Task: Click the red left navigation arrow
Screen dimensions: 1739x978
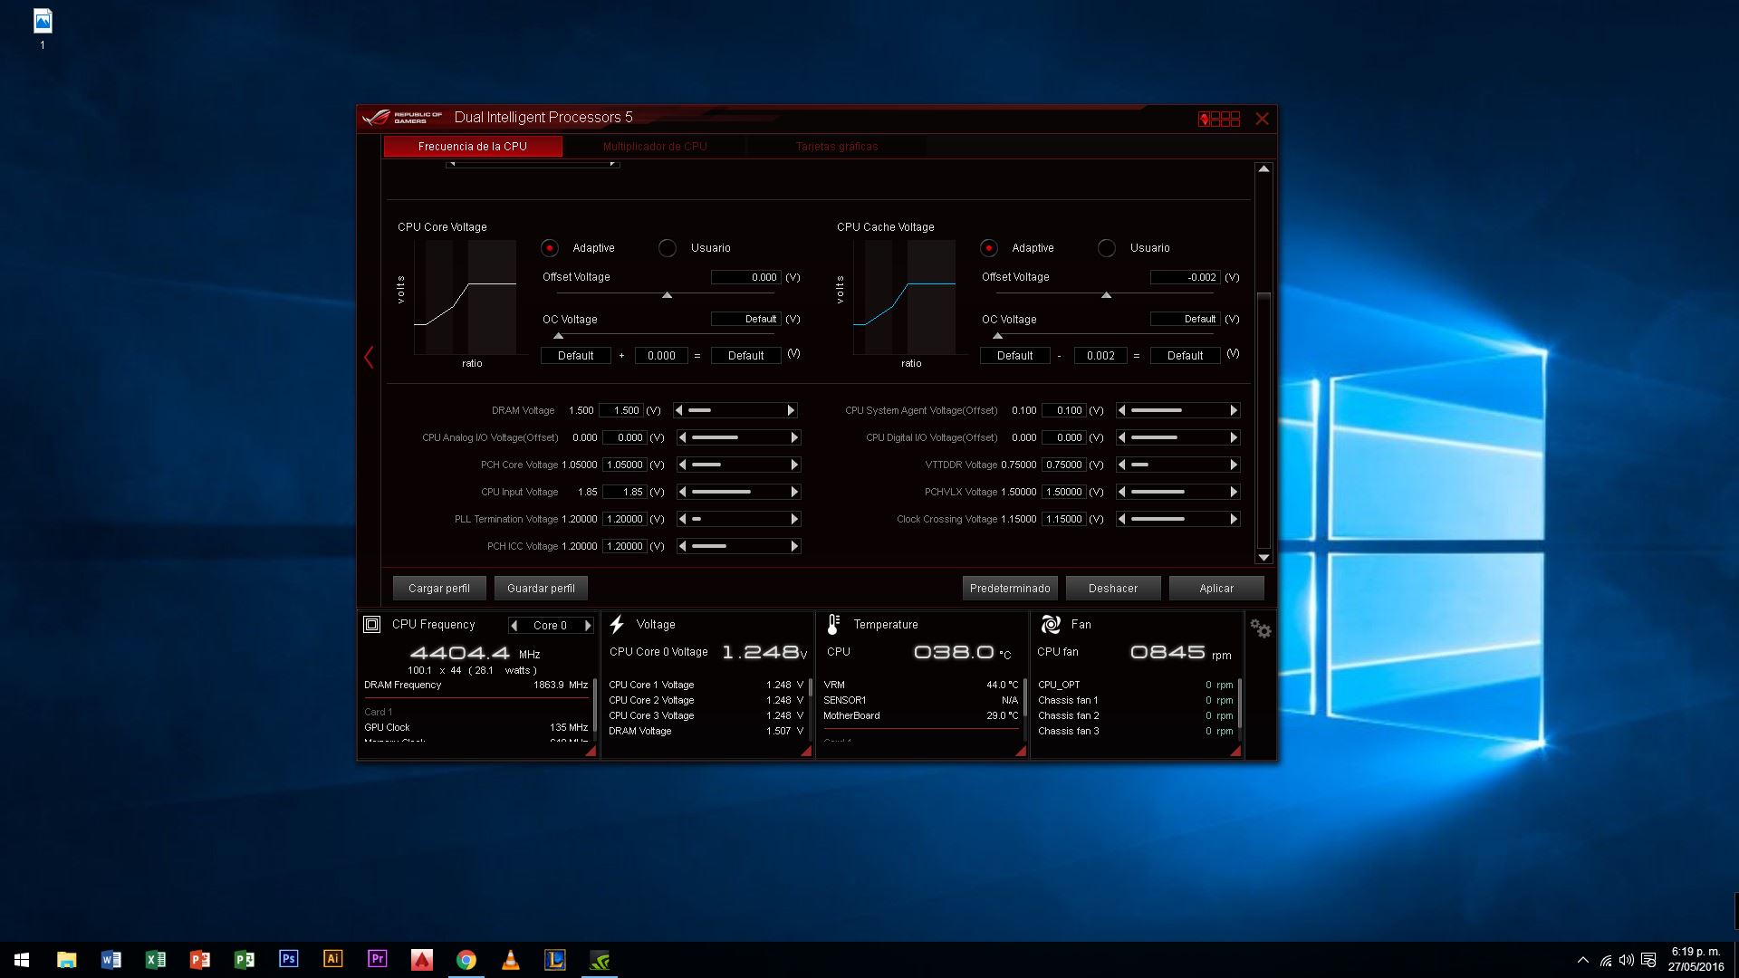Action: point(369,357)
